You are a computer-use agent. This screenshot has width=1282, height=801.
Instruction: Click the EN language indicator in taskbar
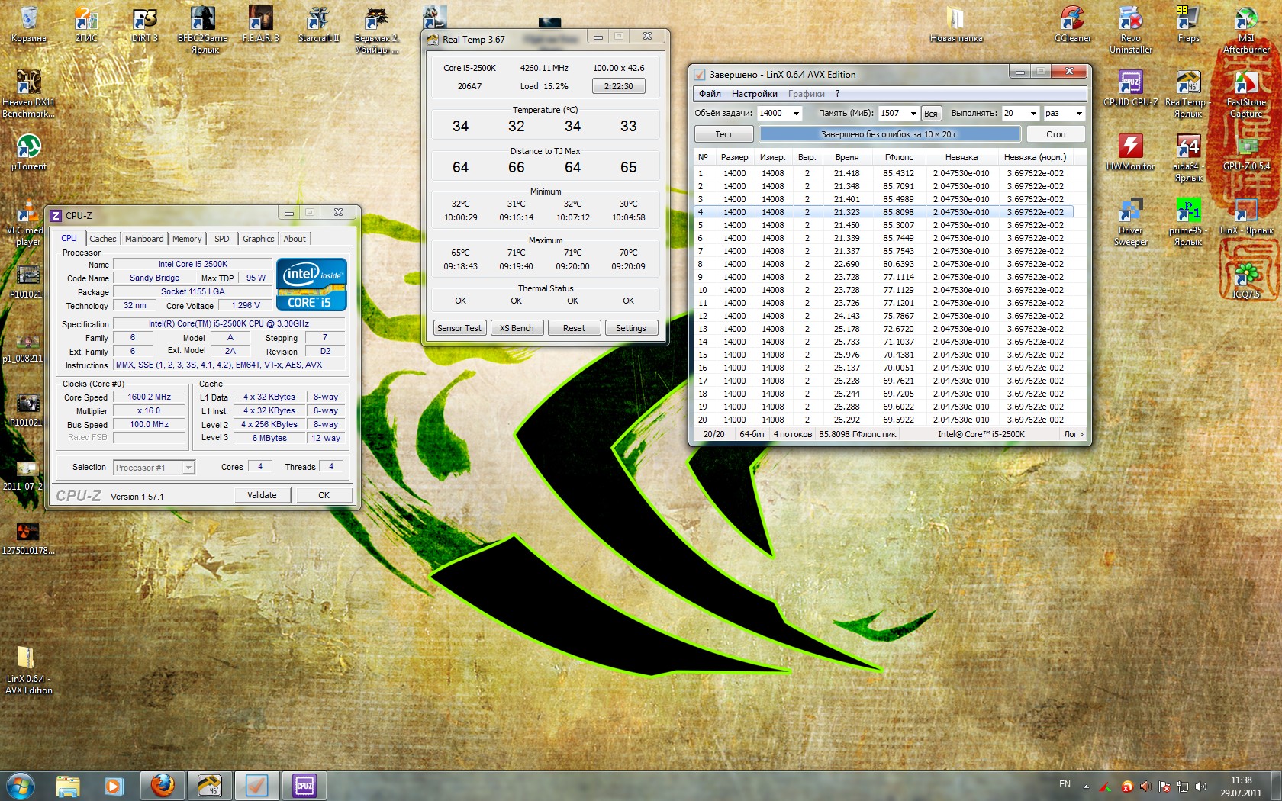coord(1065,784)
